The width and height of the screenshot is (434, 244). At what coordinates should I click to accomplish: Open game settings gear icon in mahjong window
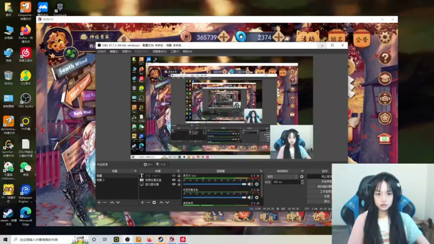point(385,37)
